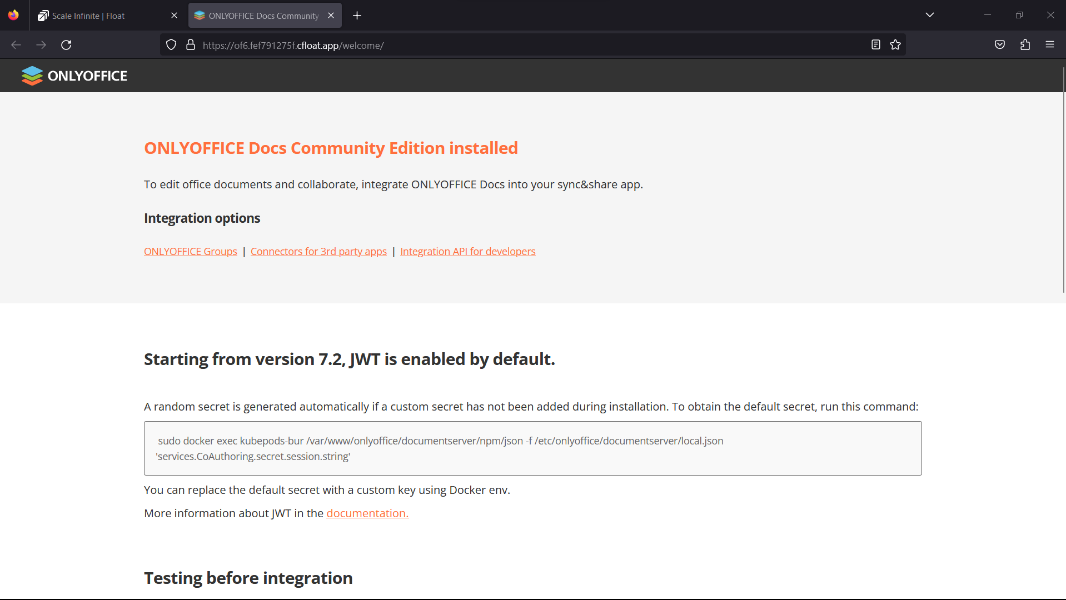
Task: Bookmark this page with the star icon
Action: coord(895,45)
